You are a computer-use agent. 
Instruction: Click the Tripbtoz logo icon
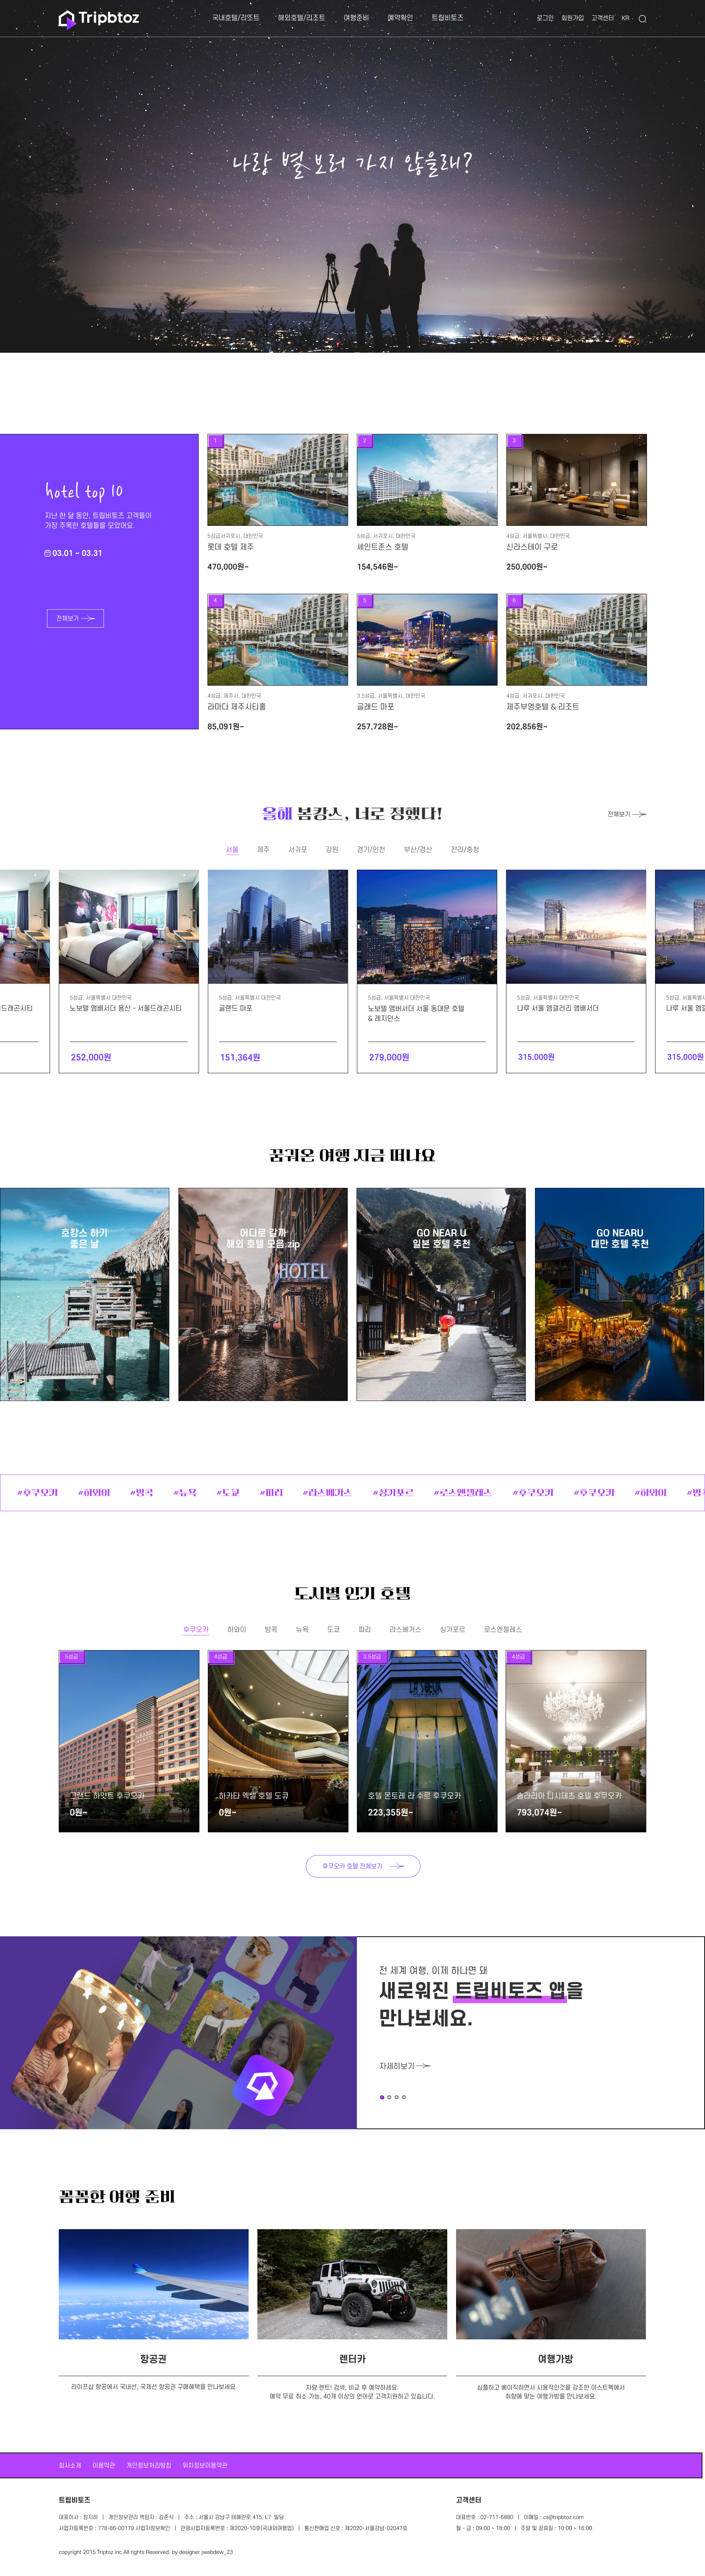coord(67,19)
